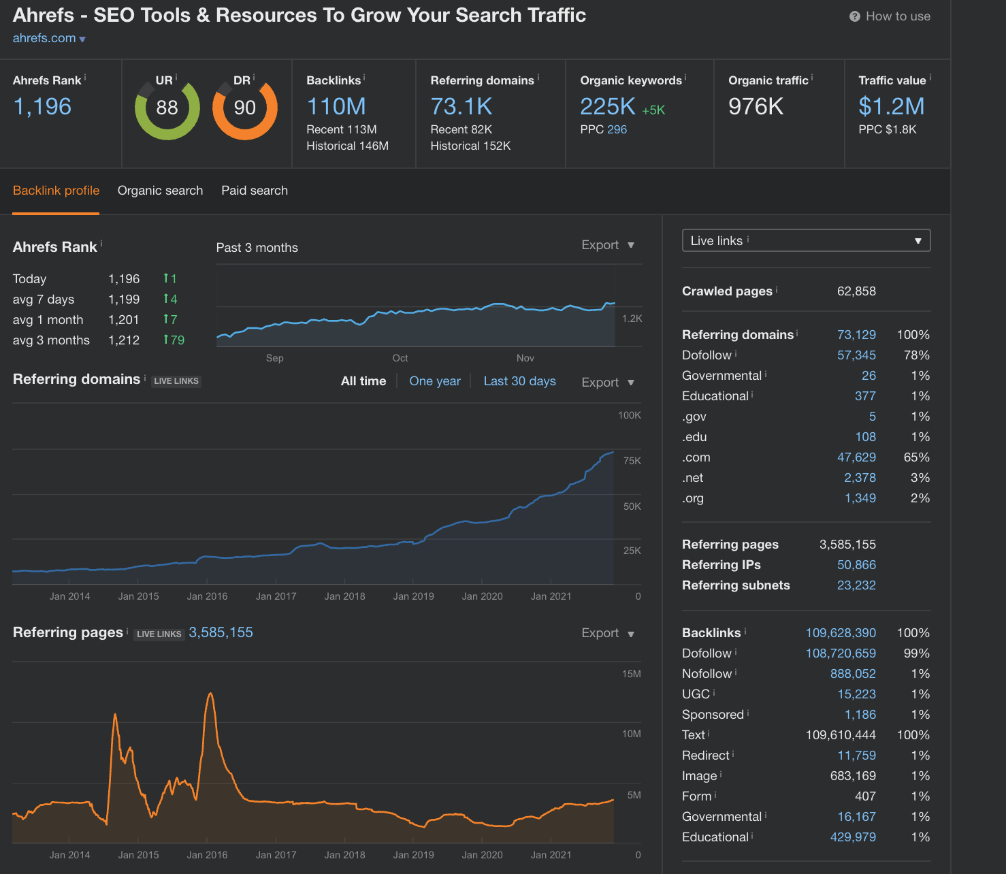Open the 23,232 Referring subnets link
Image resolution: width=1006 pixels, height=874 pixels.
[856, 585]
